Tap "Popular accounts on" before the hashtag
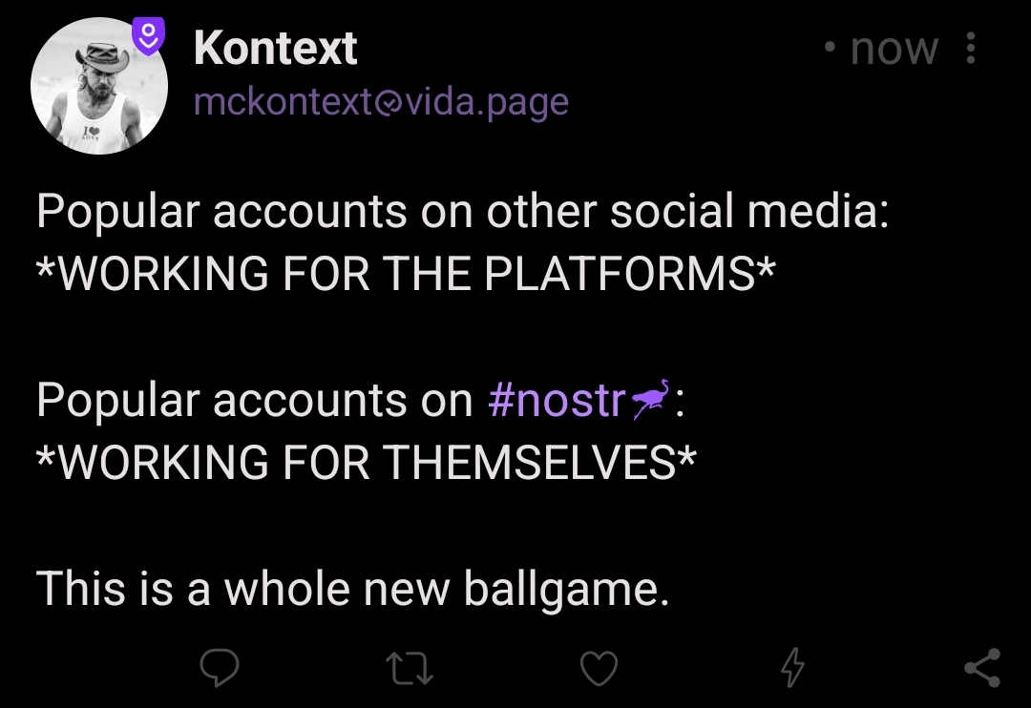Screen dimensions: 1031x708 coord(254,401)
